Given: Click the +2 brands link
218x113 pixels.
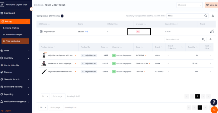Looking at the screenshot, I should coord(86,32).
